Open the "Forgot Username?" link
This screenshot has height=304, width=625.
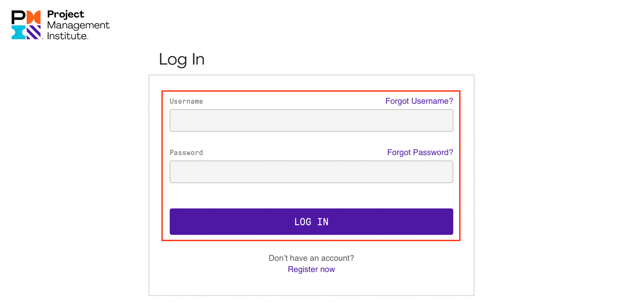click(419, 101)
